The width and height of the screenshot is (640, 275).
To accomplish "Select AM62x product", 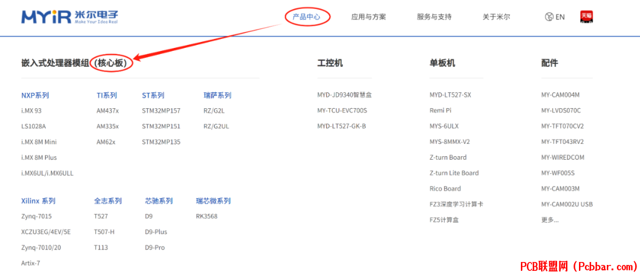I will tap(106, 142).
